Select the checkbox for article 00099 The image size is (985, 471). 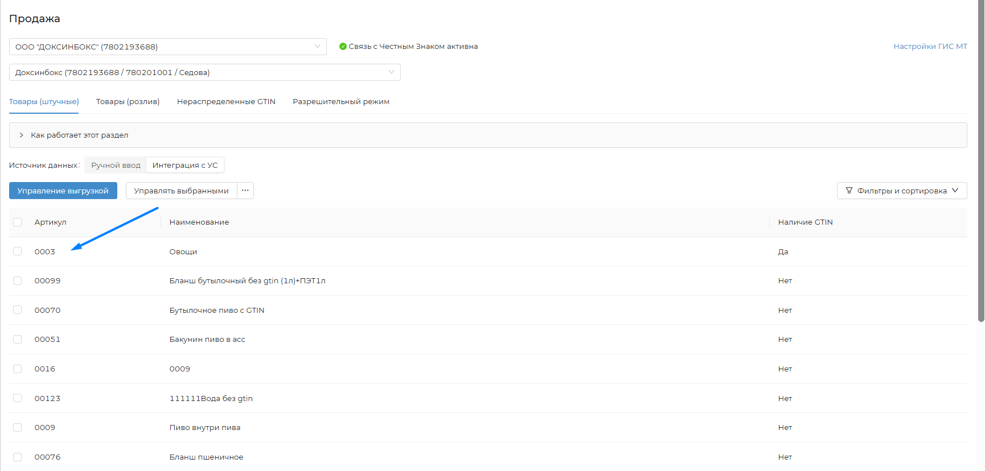(x=18, y=281)
